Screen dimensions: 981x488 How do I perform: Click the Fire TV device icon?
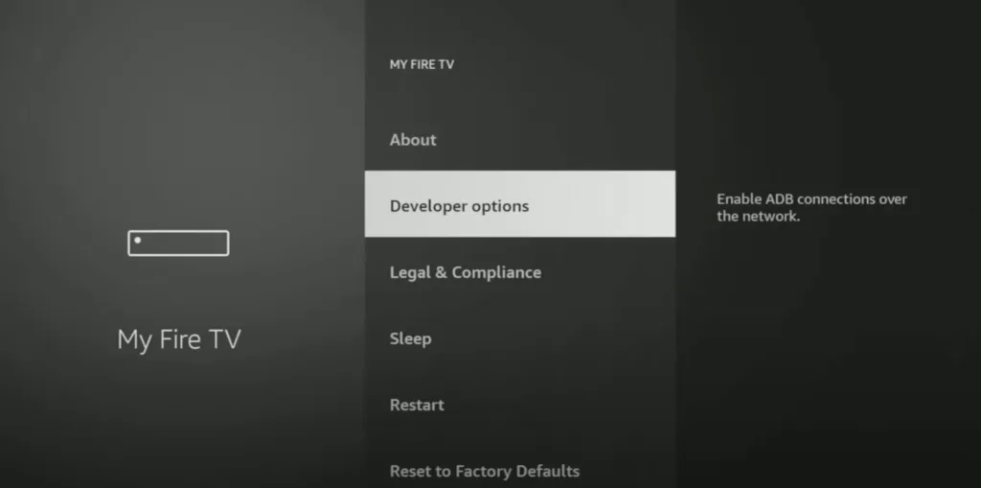(178, 244)
